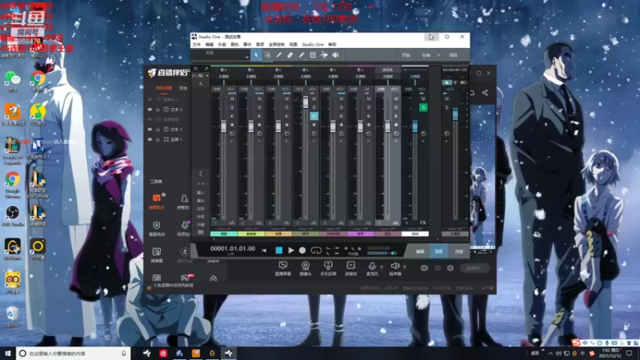Viewport: 640px width, 360px height.
Task: Click the Stop button in transport
Action: point(278,250)
